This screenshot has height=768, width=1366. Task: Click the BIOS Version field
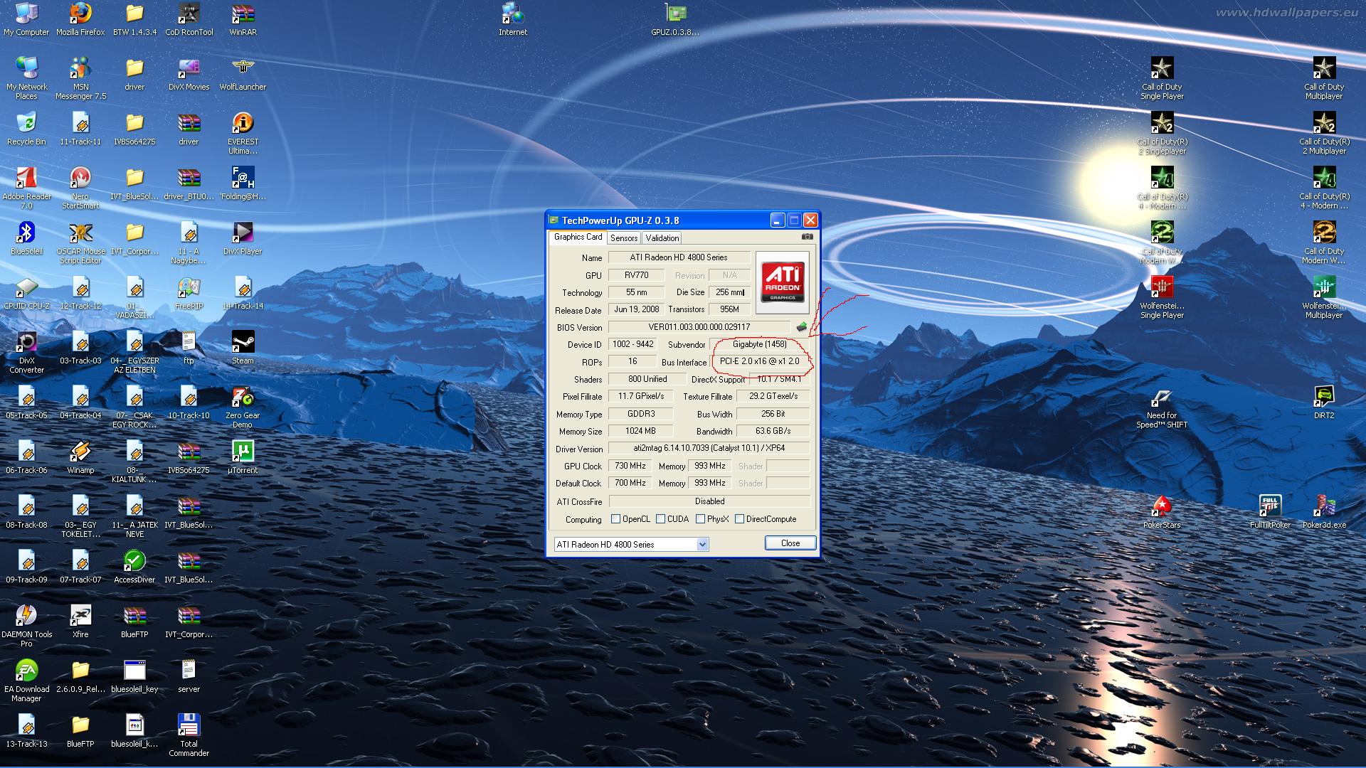699,327
